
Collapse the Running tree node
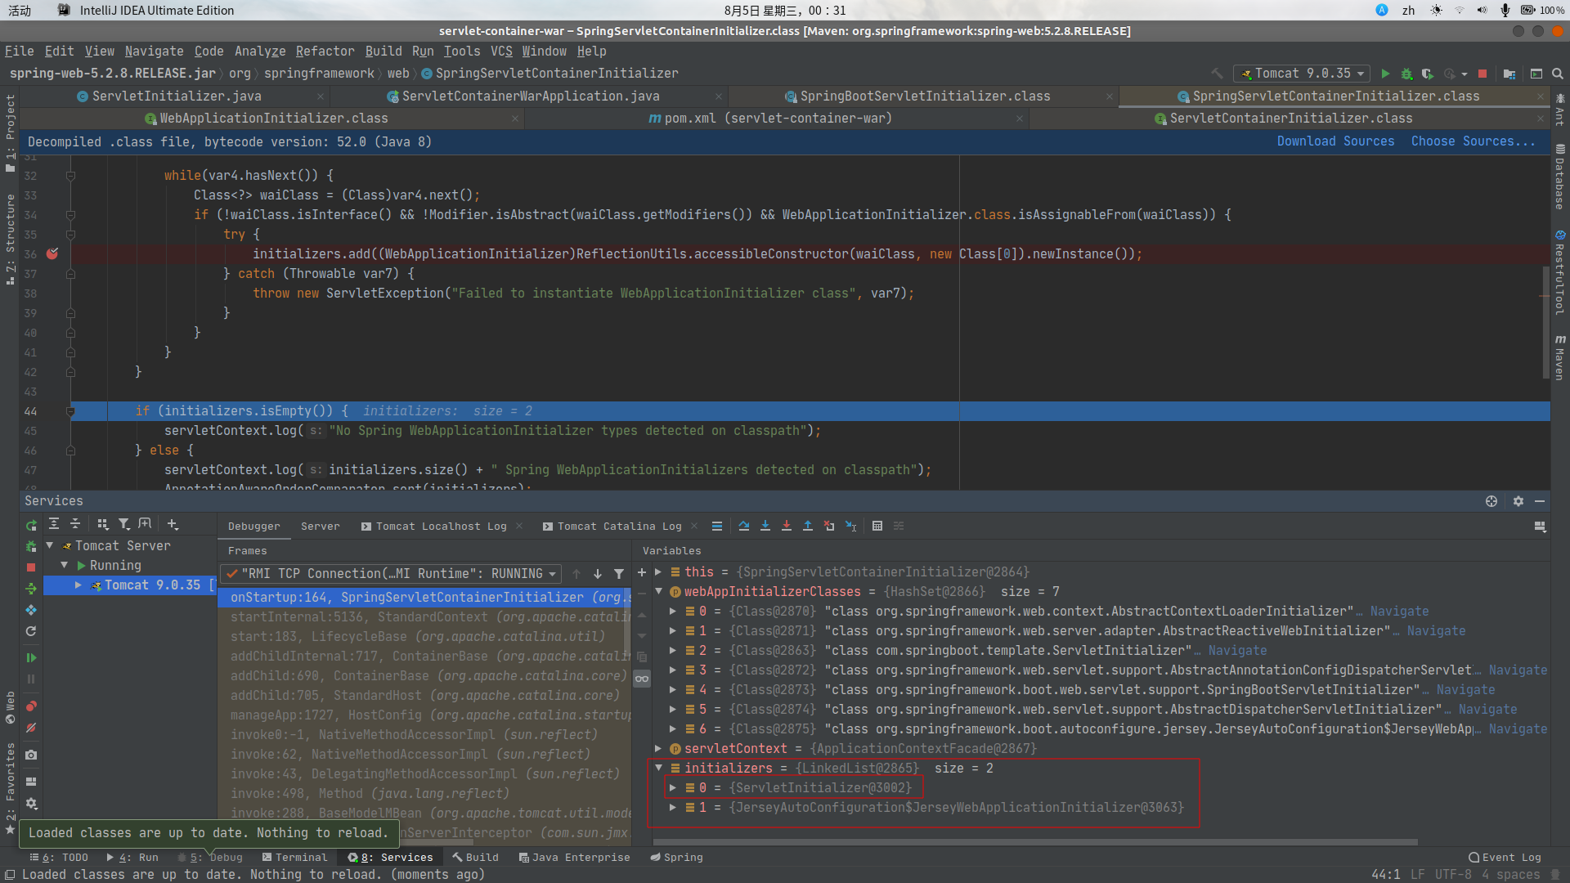tap(65, 565)
